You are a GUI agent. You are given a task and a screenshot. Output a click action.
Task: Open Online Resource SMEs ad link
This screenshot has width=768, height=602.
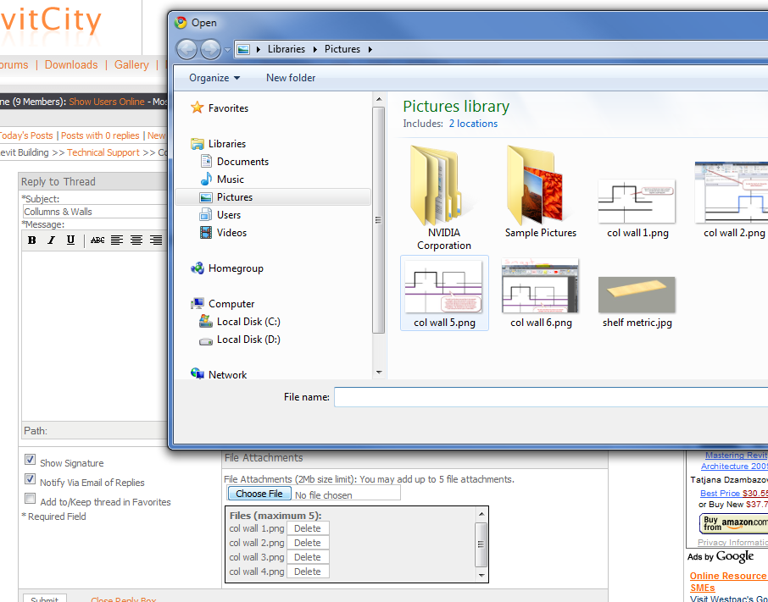click(728, 582)
